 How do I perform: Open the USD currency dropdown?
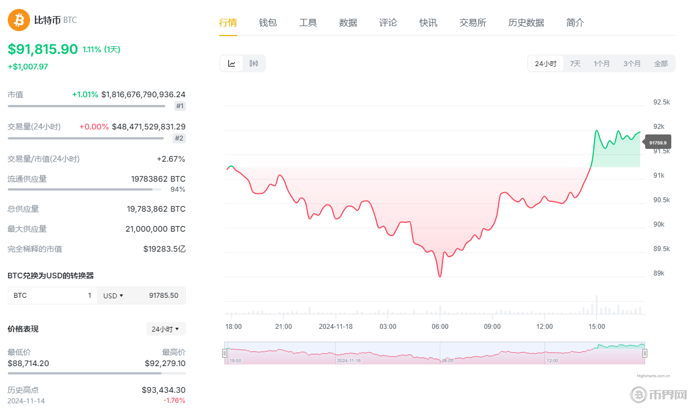point(113,296)
